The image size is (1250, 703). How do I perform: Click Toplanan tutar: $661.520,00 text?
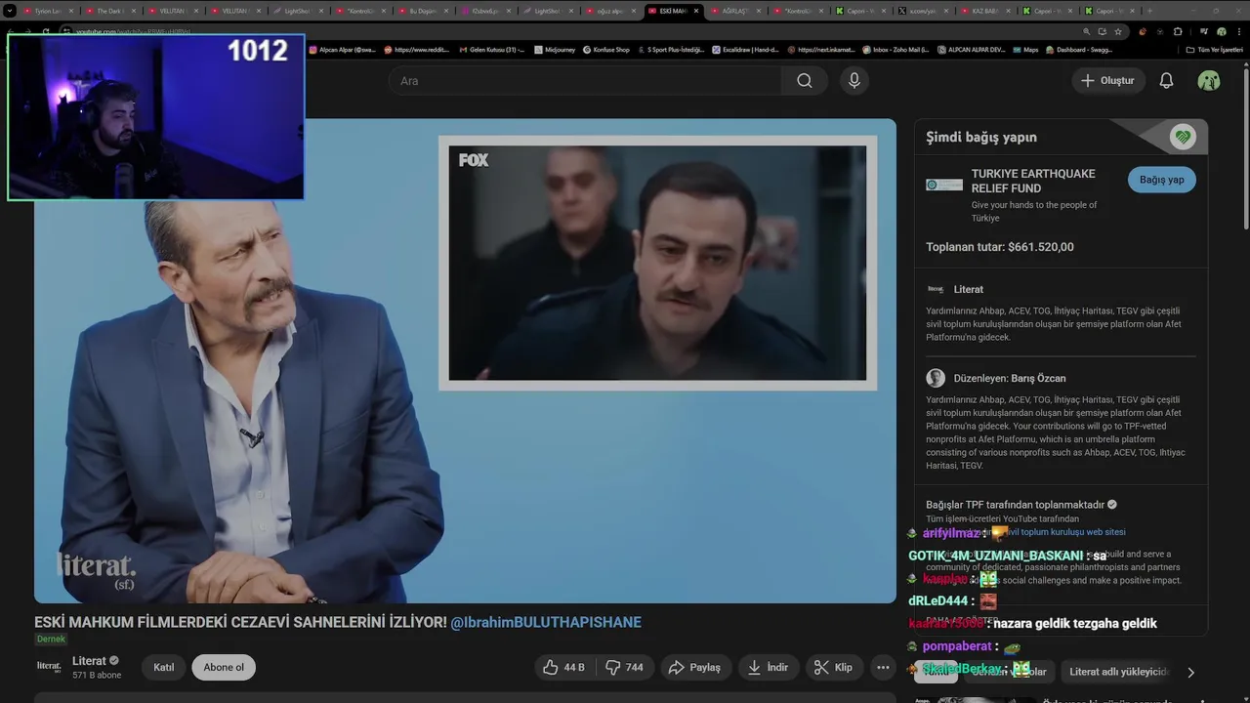pyautogui.click(x=1000, y=247)
